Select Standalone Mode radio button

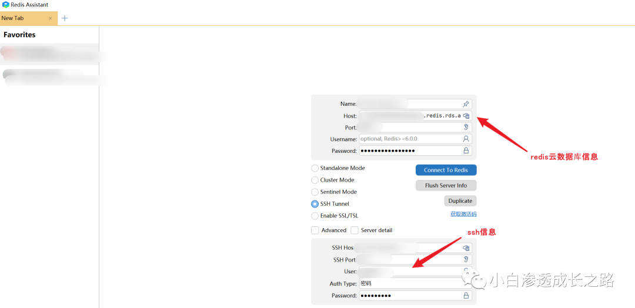tap(315, 168)
